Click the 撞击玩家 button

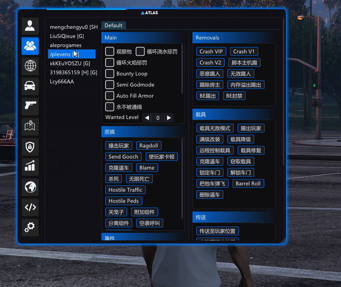point(119,145)
